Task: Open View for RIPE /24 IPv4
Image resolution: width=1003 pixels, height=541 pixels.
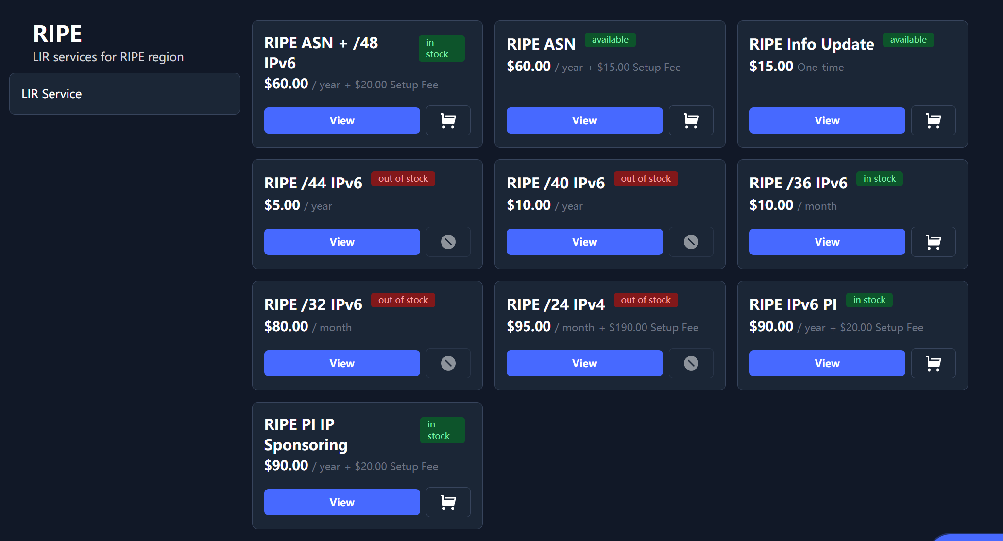Action: [x=584, y=363]
